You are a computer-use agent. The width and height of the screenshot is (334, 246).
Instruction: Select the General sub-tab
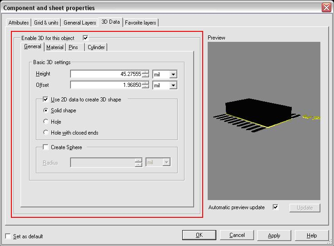point(33,46)
